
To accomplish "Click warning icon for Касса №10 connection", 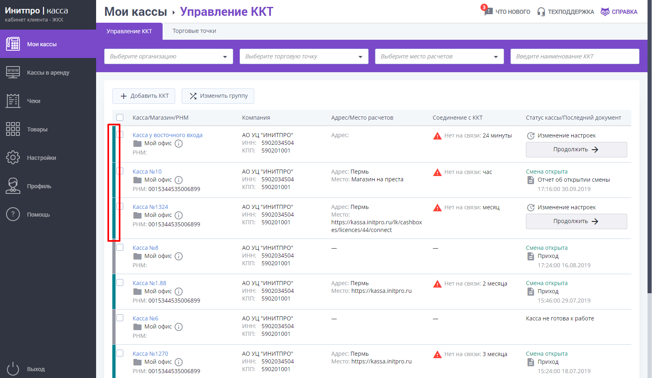I will click(x=438, y=172).
